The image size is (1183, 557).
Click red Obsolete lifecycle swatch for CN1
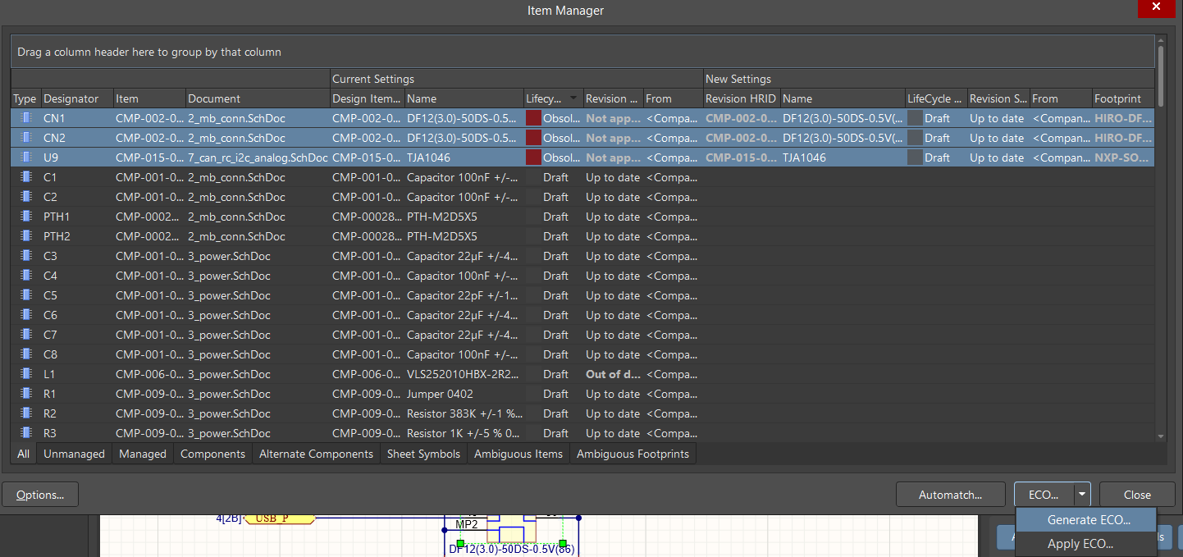coord(533,118)
